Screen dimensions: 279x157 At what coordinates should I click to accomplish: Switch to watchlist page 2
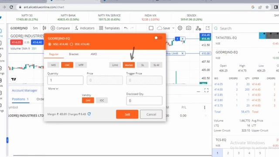click(x=228, y=153)
